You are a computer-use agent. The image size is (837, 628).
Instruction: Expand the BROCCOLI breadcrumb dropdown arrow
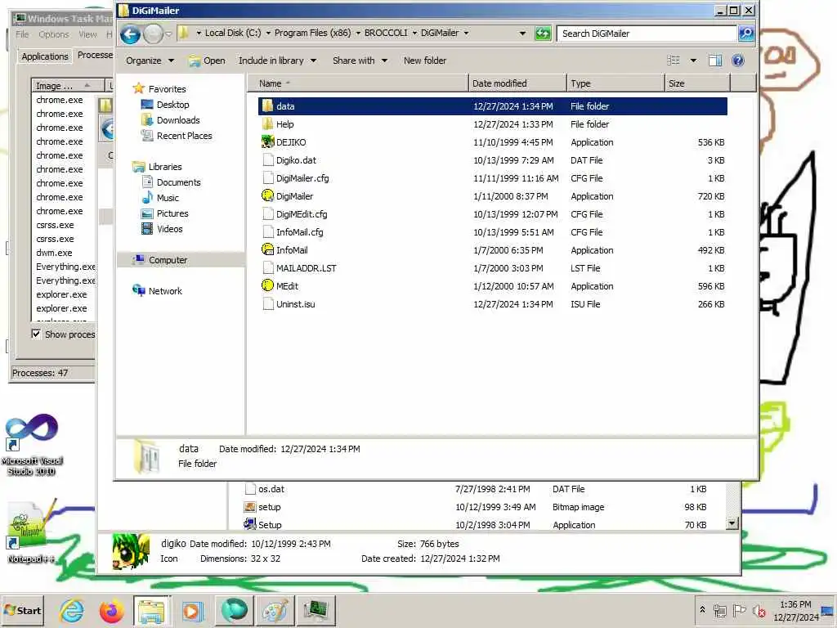click(414, 33)
